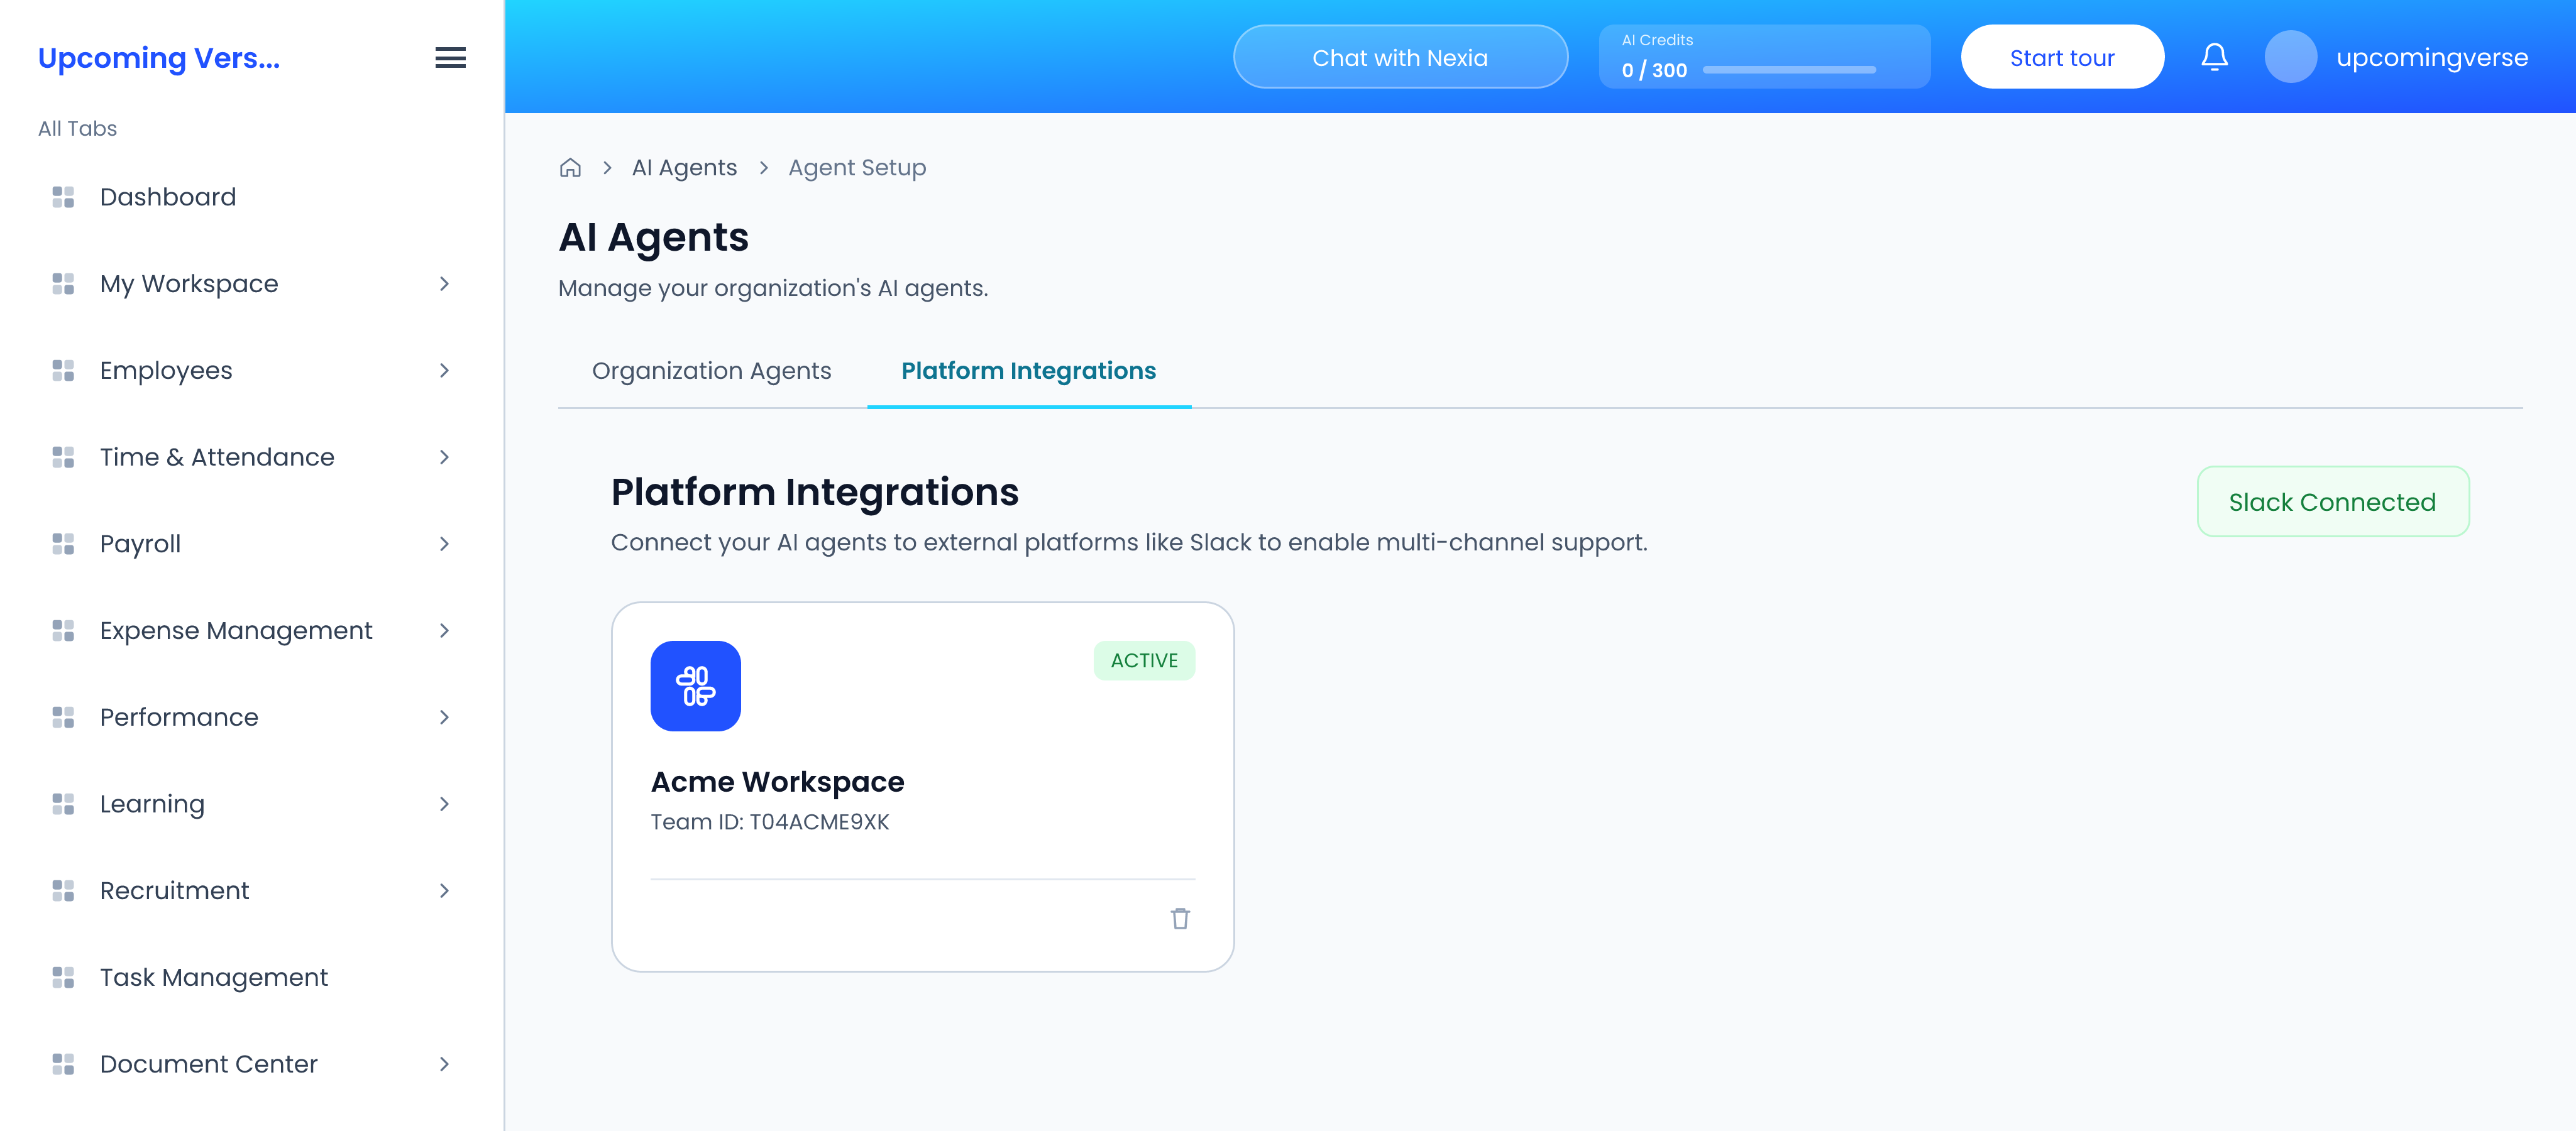Go to home via breadcrumb icon

570,168
